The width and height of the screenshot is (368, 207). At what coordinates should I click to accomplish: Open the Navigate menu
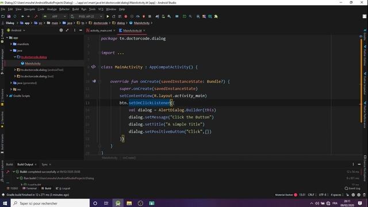coord(29,9)
